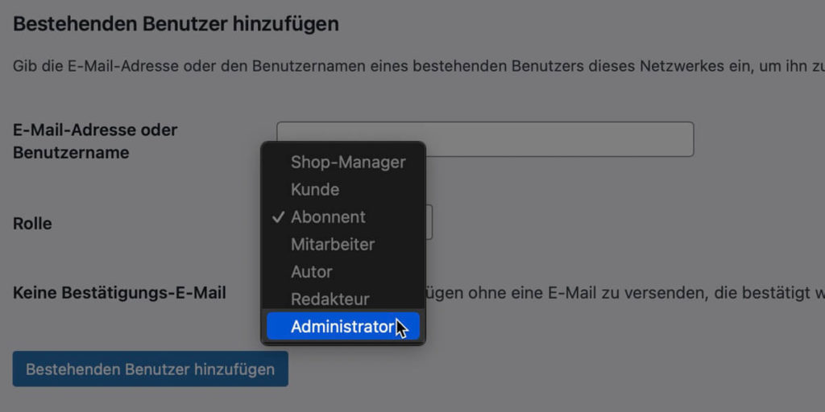The image size is (825, 412).
Task: Click the mouse pointer arrow over Administrator
Action: point(401,328)
